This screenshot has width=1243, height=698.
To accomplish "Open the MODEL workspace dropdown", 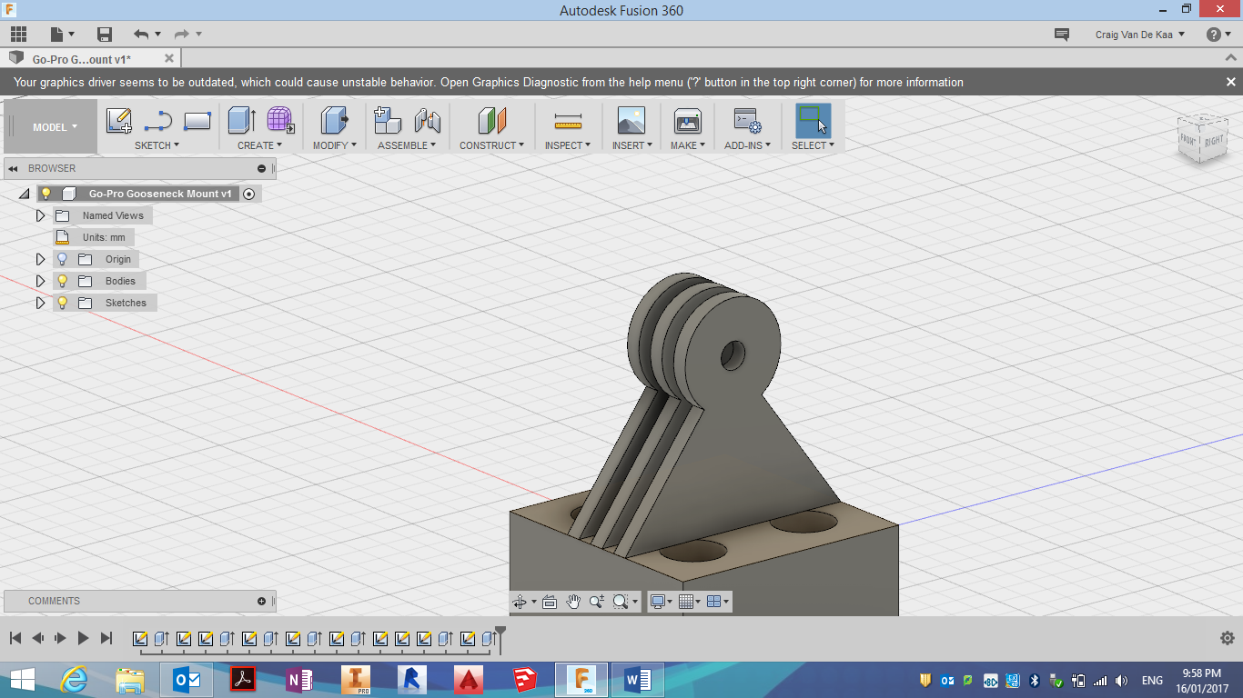I will coord(55,127).
